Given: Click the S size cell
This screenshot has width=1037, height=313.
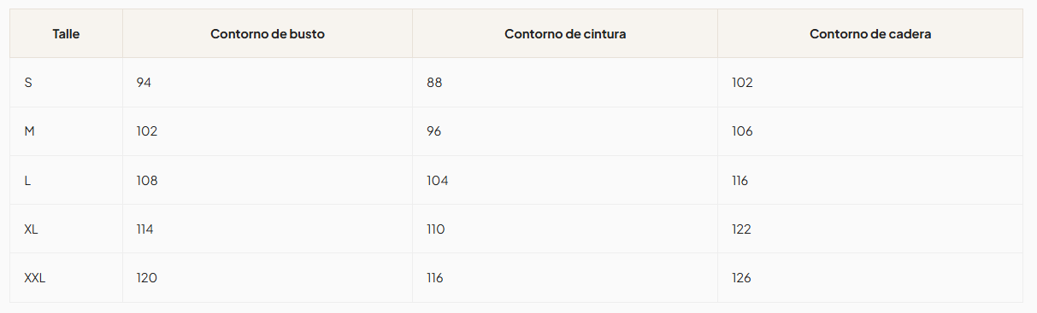Looking at the screenshot, I should 28,83.
